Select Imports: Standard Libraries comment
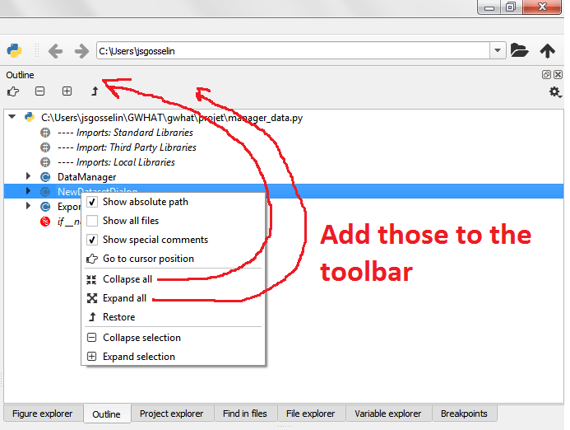 (125, 133)
